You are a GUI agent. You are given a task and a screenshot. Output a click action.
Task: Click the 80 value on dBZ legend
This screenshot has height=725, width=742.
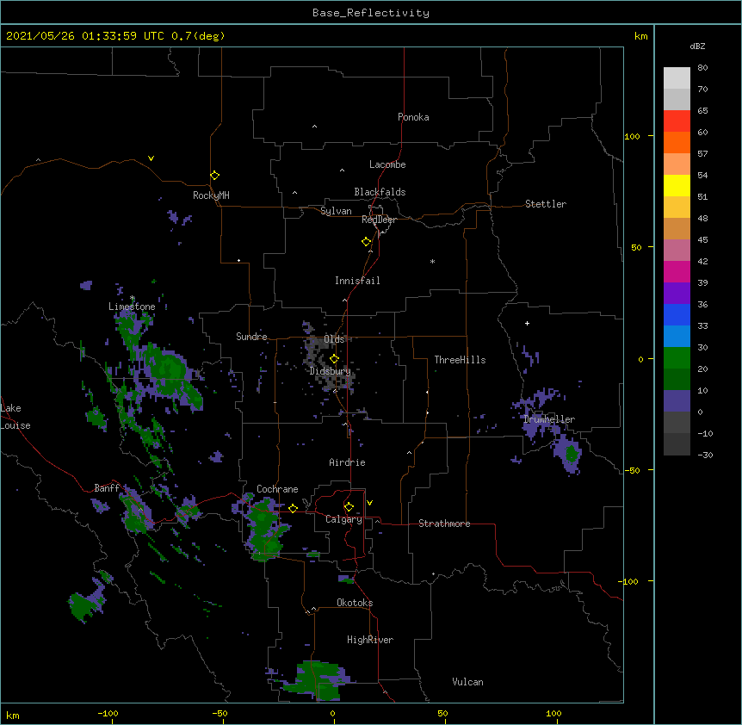(702, 68)
